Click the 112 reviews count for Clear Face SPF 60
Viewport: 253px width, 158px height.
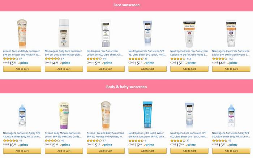231,59
